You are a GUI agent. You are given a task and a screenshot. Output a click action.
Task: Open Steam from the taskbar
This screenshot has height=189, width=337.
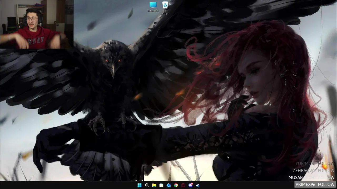(197, 185)
